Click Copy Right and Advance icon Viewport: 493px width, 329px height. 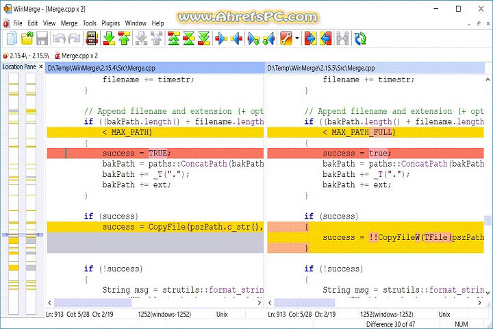(x=253, y=38)
